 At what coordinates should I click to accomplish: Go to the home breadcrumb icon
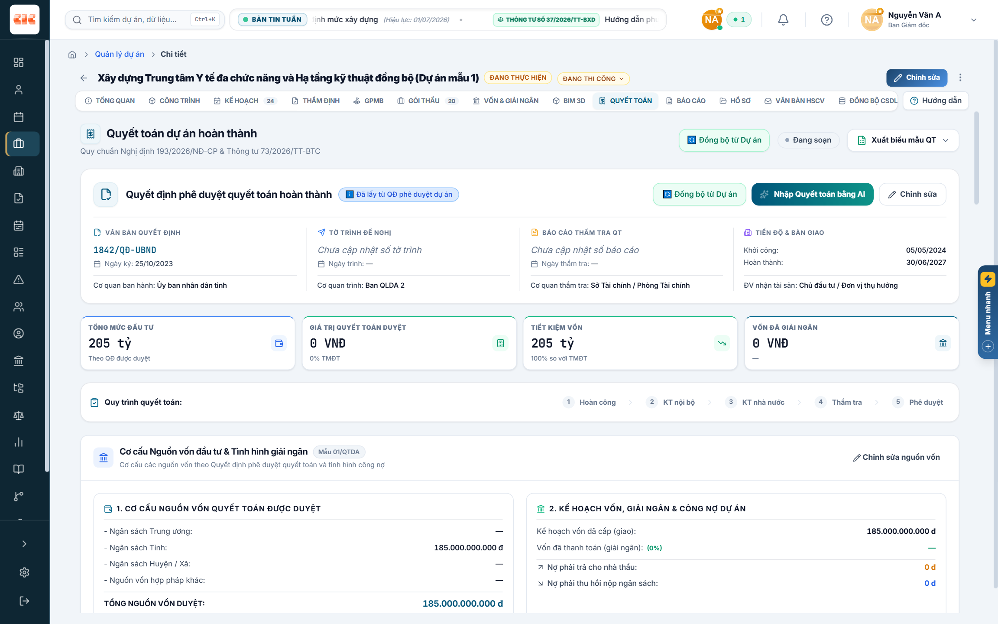click(72, 54)
